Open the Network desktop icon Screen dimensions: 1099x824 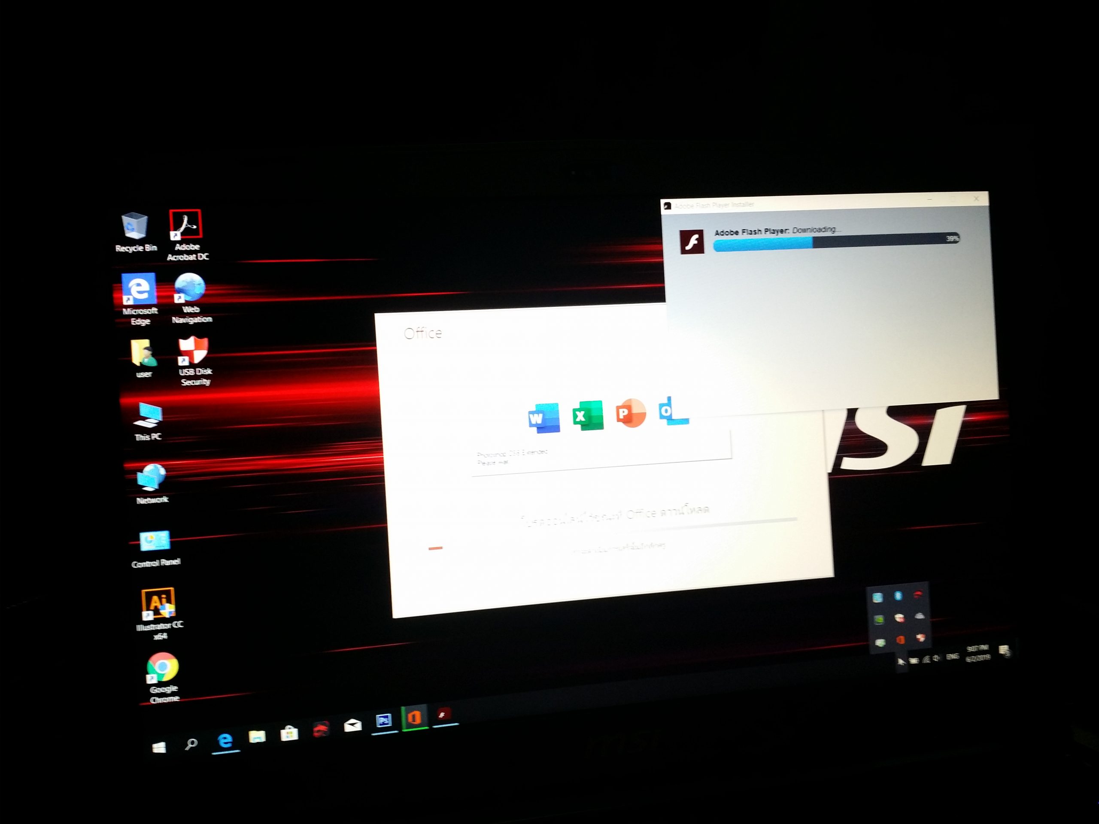coord(152,484)
